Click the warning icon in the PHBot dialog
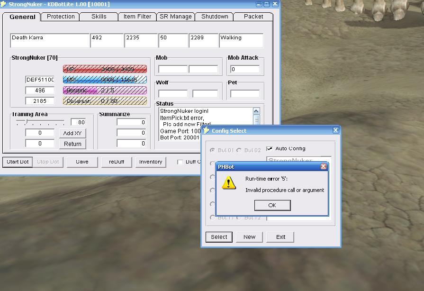The height and width of the screenshot is (291, 424). click(x=228, y=182)
